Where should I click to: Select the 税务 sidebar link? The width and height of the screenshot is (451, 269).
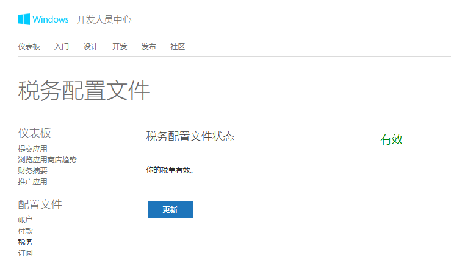click(x=25, y=242)
